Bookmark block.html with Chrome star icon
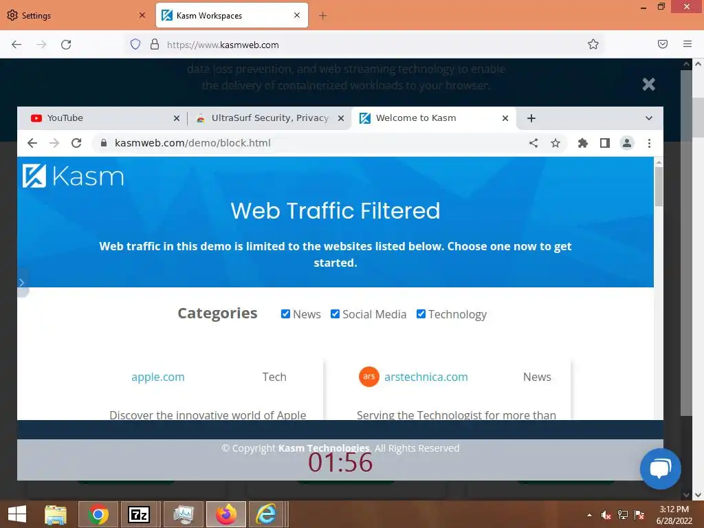704x528 pixels. [555, 143]
